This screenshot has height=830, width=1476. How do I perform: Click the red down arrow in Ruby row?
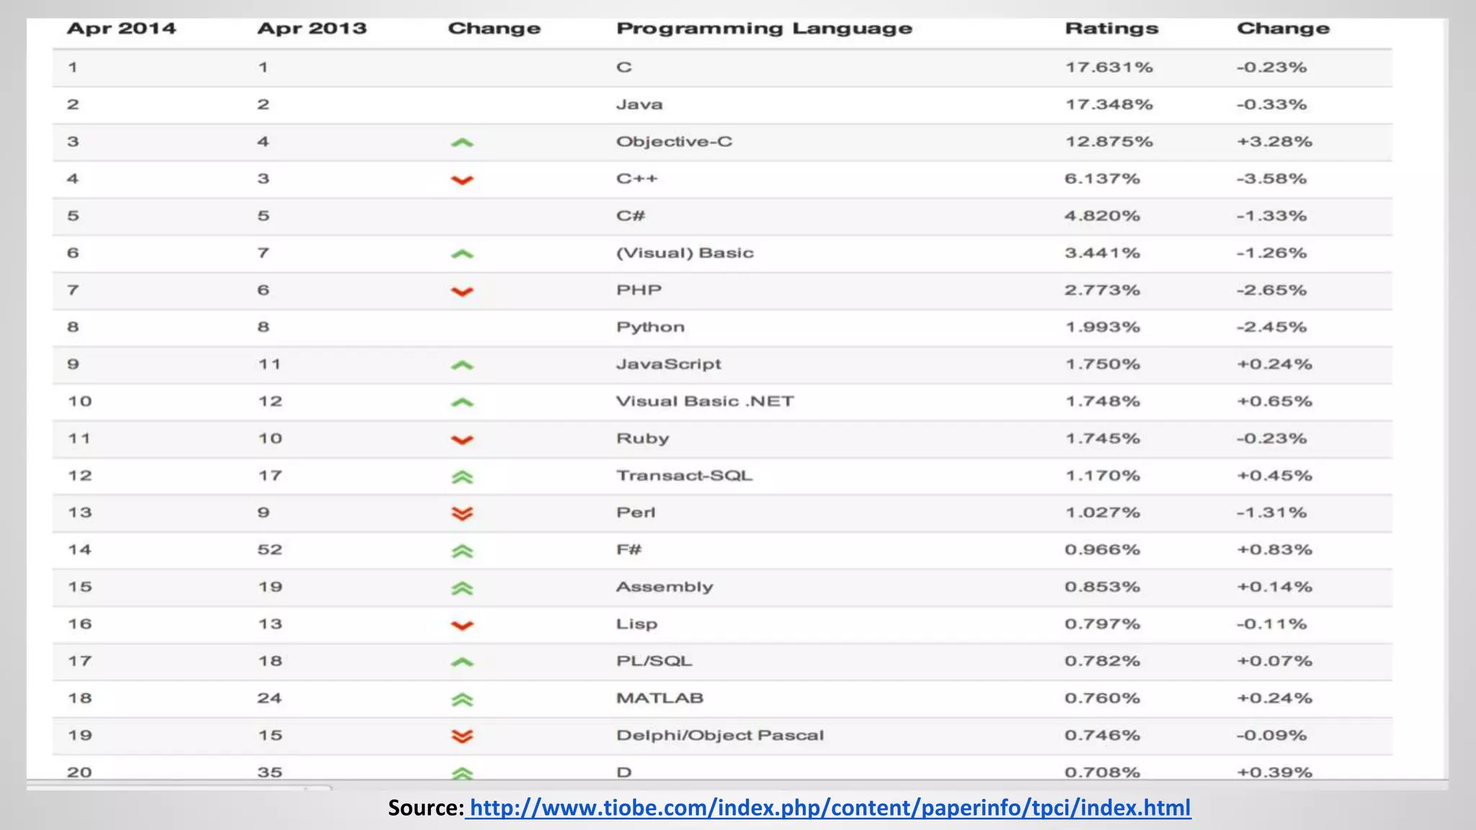pos(462,440)
